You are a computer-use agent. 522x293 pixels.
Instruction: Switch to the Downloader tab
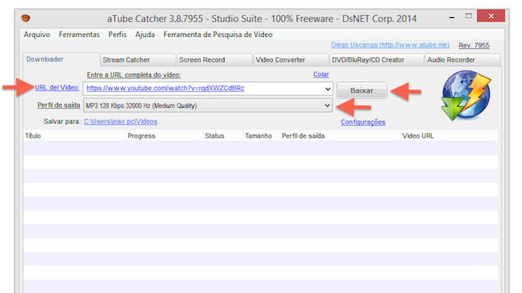tap(61, 59)
